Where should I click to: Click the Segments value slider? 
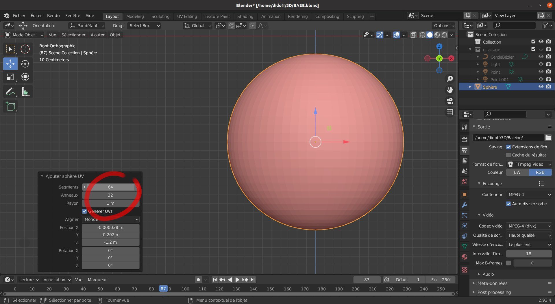click(111, 187)
